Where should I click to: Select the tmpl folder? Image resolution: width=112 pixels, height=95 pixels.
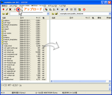click(4, 41)
